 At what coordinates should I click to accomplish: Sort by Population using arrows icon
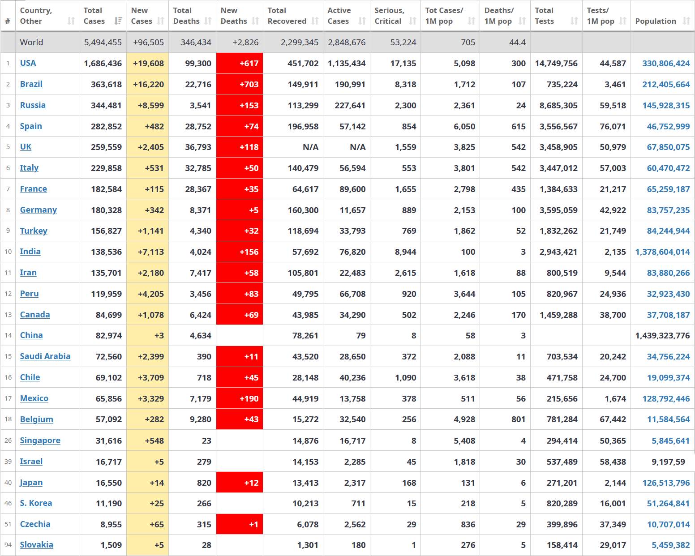tap(686, 21)
